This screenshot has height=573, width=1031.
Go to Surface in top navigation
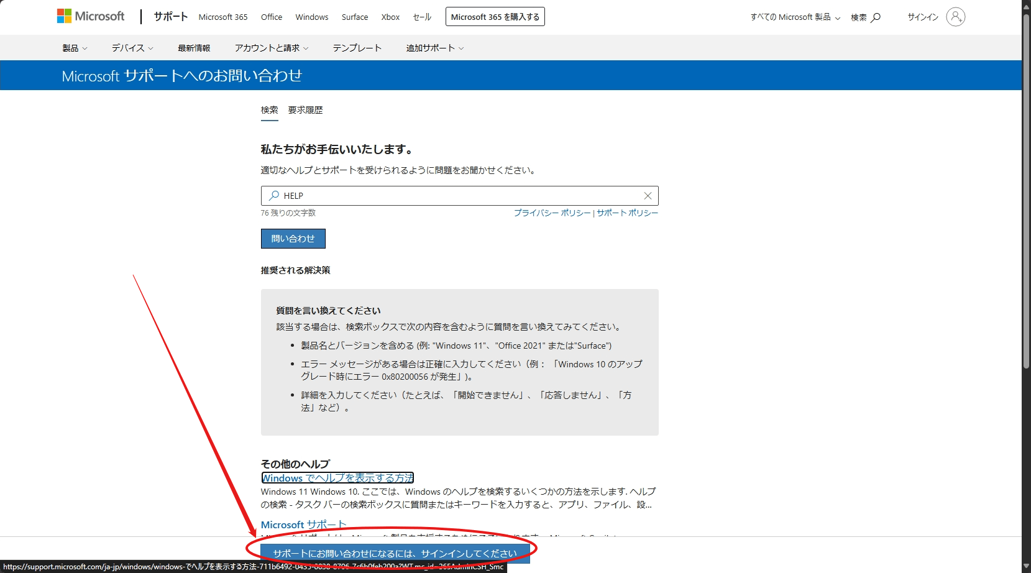(x=355, y=17)
